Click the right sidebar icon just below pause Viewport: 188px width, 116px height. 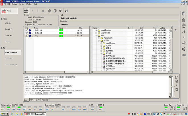tap(184, 43)
